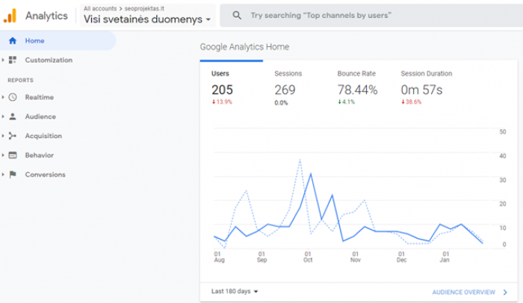This screenshot has height=303, width=523.
Task: Click the Behavior window icon
Action: click(x=13, y=155)
